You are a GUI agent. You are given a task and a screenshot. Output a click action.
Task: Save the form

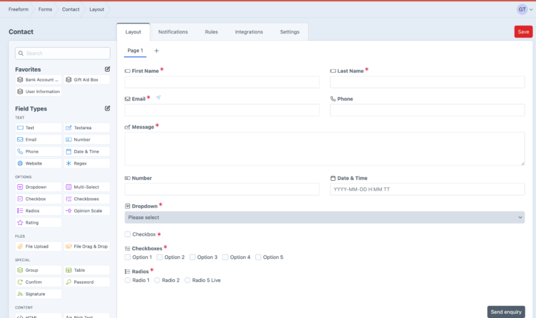click(x=523, y=31)
